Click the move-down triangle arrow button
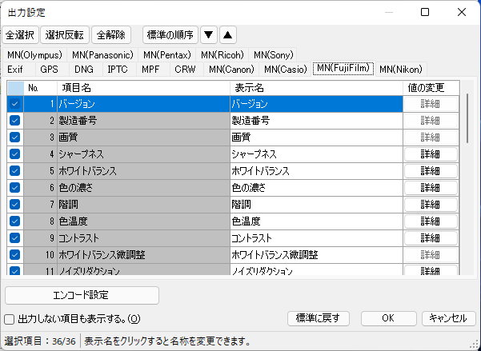Image resolution: width=481 pixels, height=351 pixels. coord(208,35)
